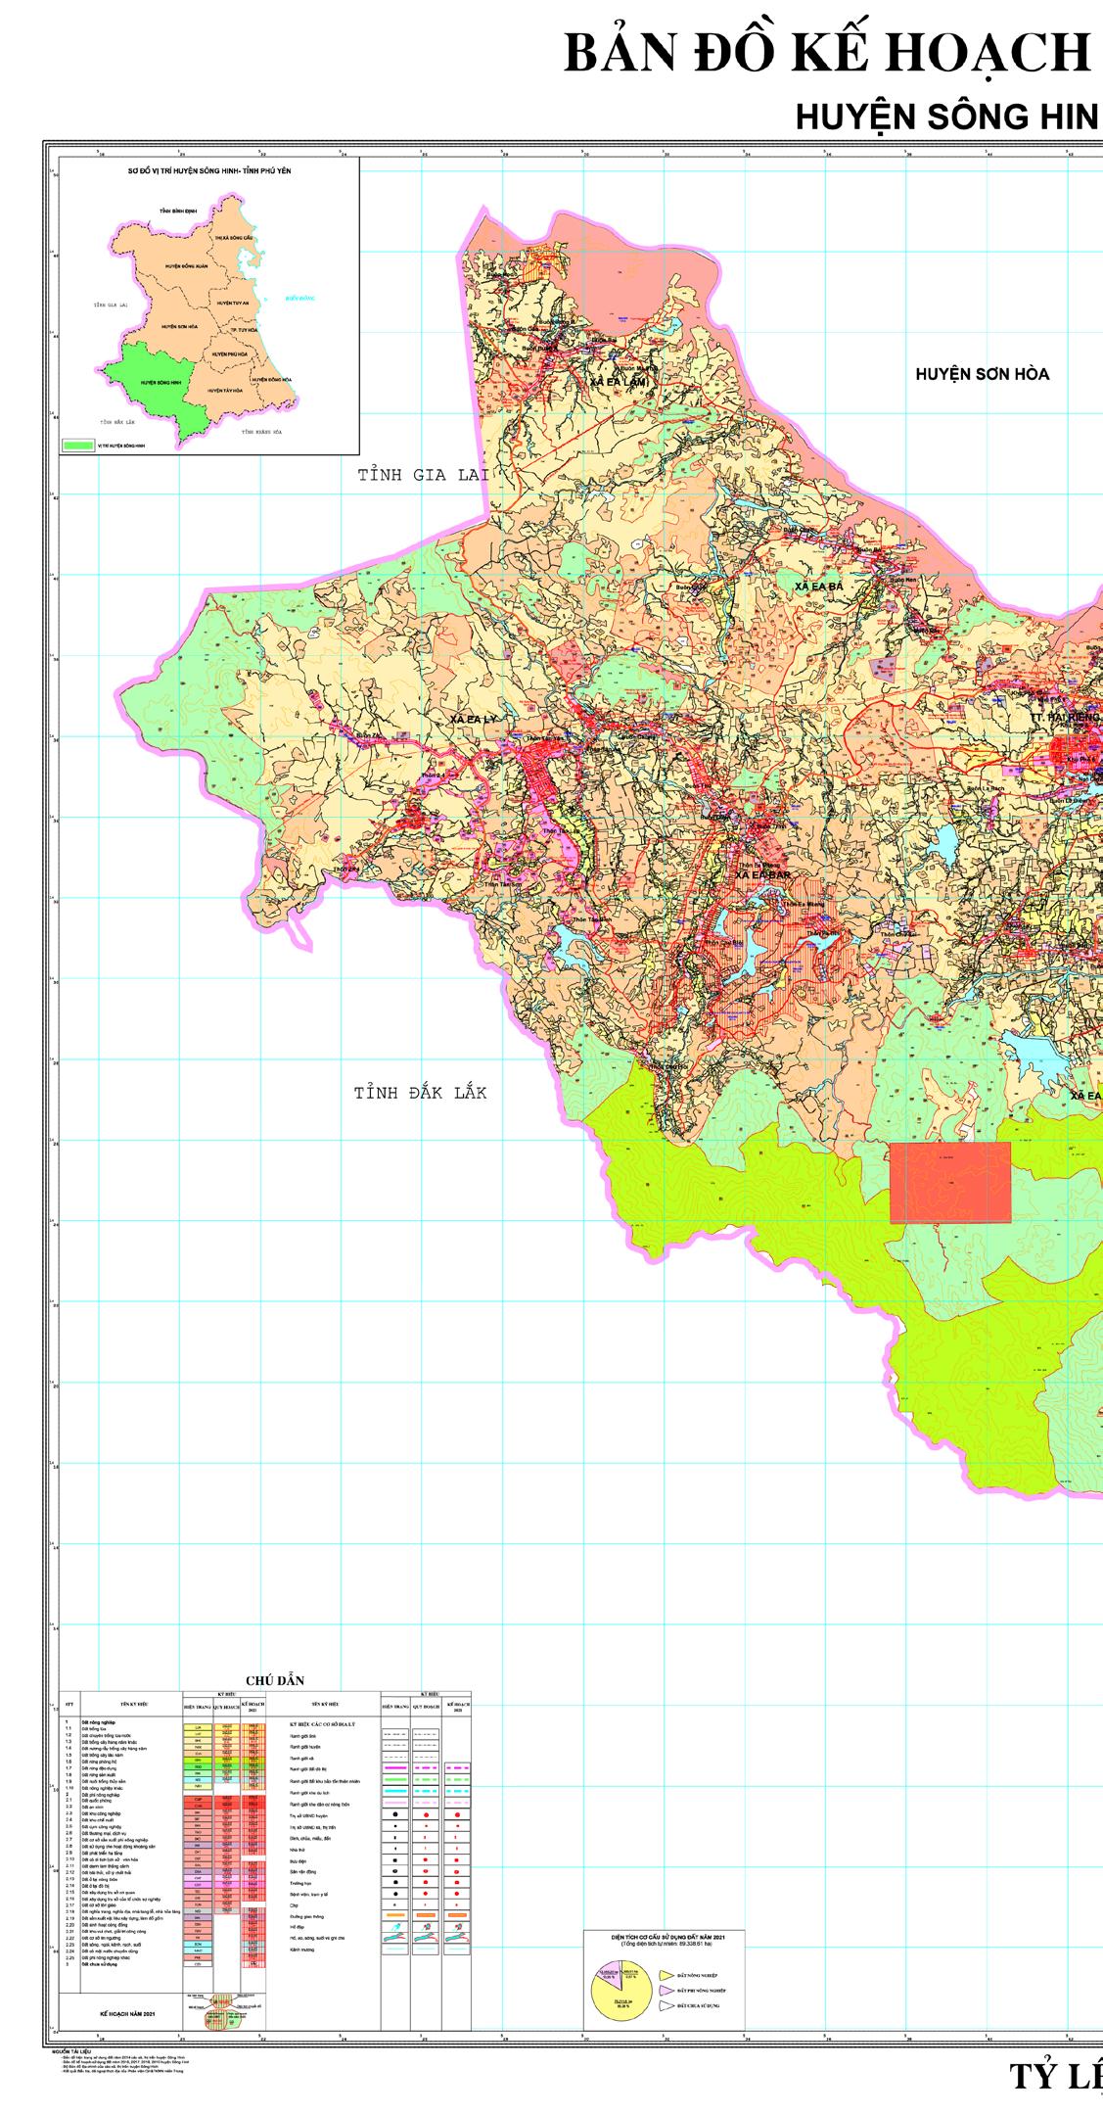This screenshot has height=2115, width=1103.
Task: Click the pink 'ĐẤT PHI NÔNG NGHIỆP' pie legend marker
Action: [x=666, y=1991]
